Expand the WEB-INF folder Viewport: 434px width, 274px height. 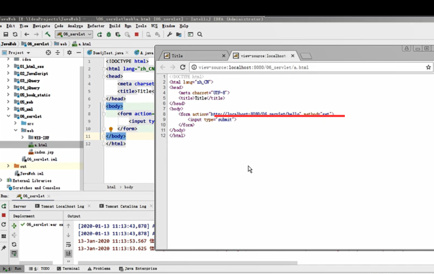tap(23, 138)
